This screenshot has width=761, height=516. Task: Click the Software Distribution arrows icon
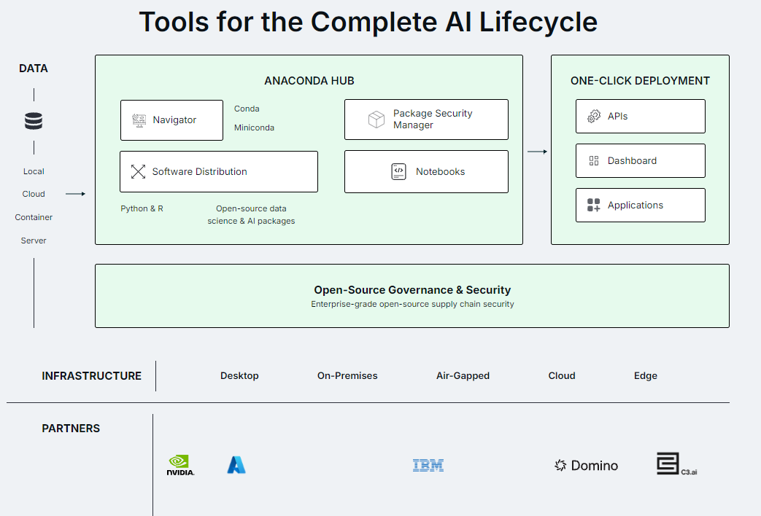point(138,172)
